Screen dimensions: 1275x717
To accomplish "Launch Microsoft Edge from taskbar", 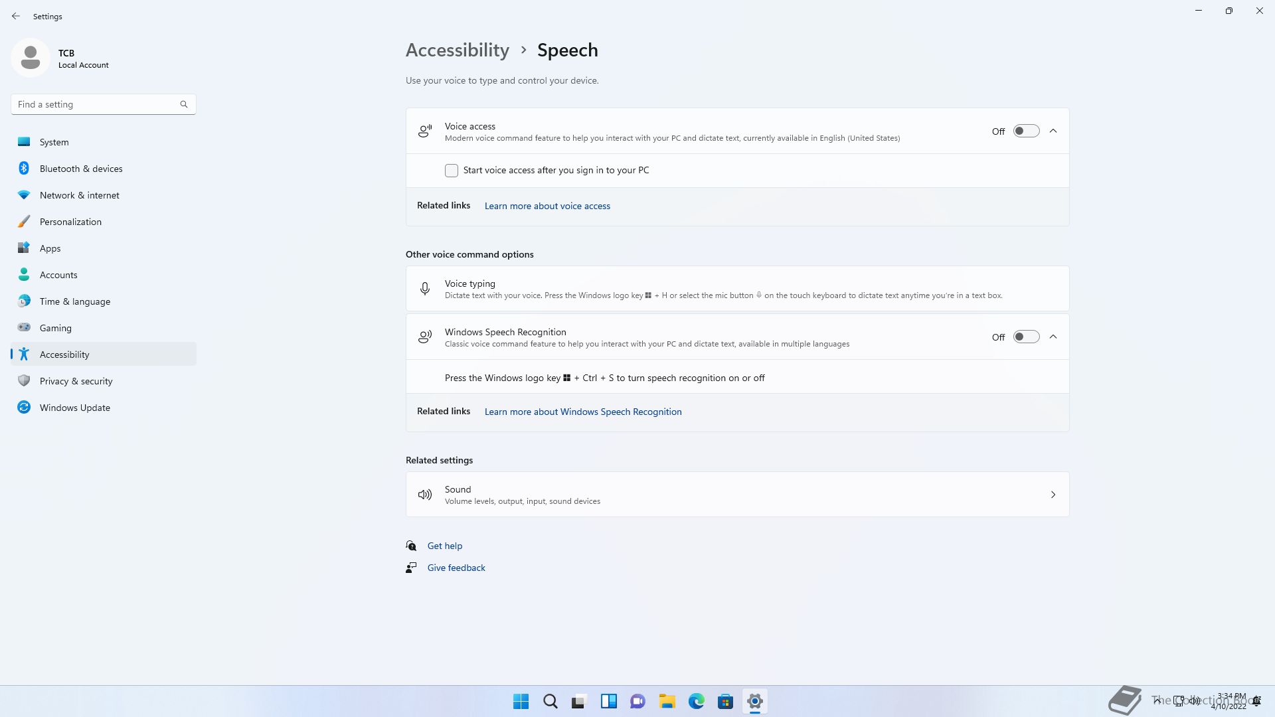I will [x=697, y=701].
